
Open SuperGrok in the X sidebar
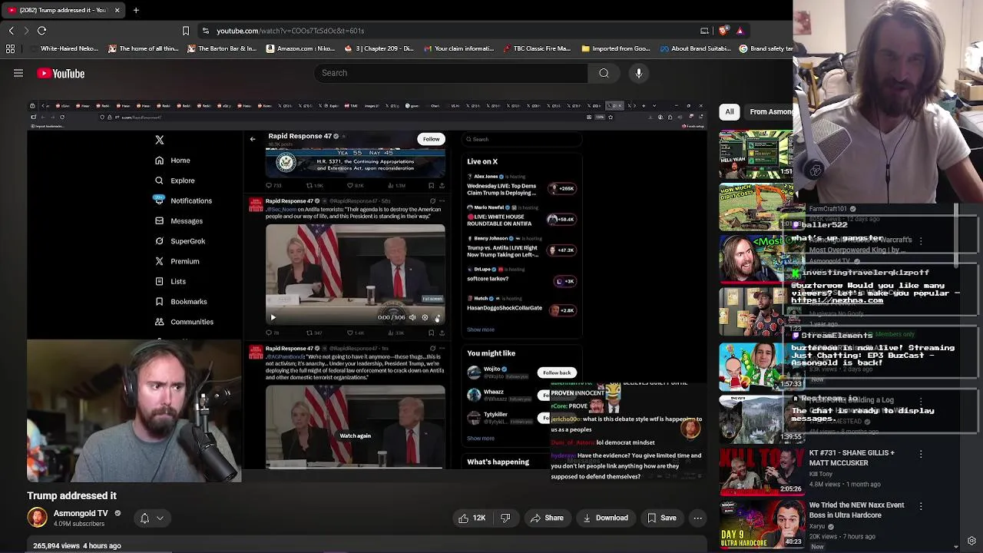[x=180, y=241]
